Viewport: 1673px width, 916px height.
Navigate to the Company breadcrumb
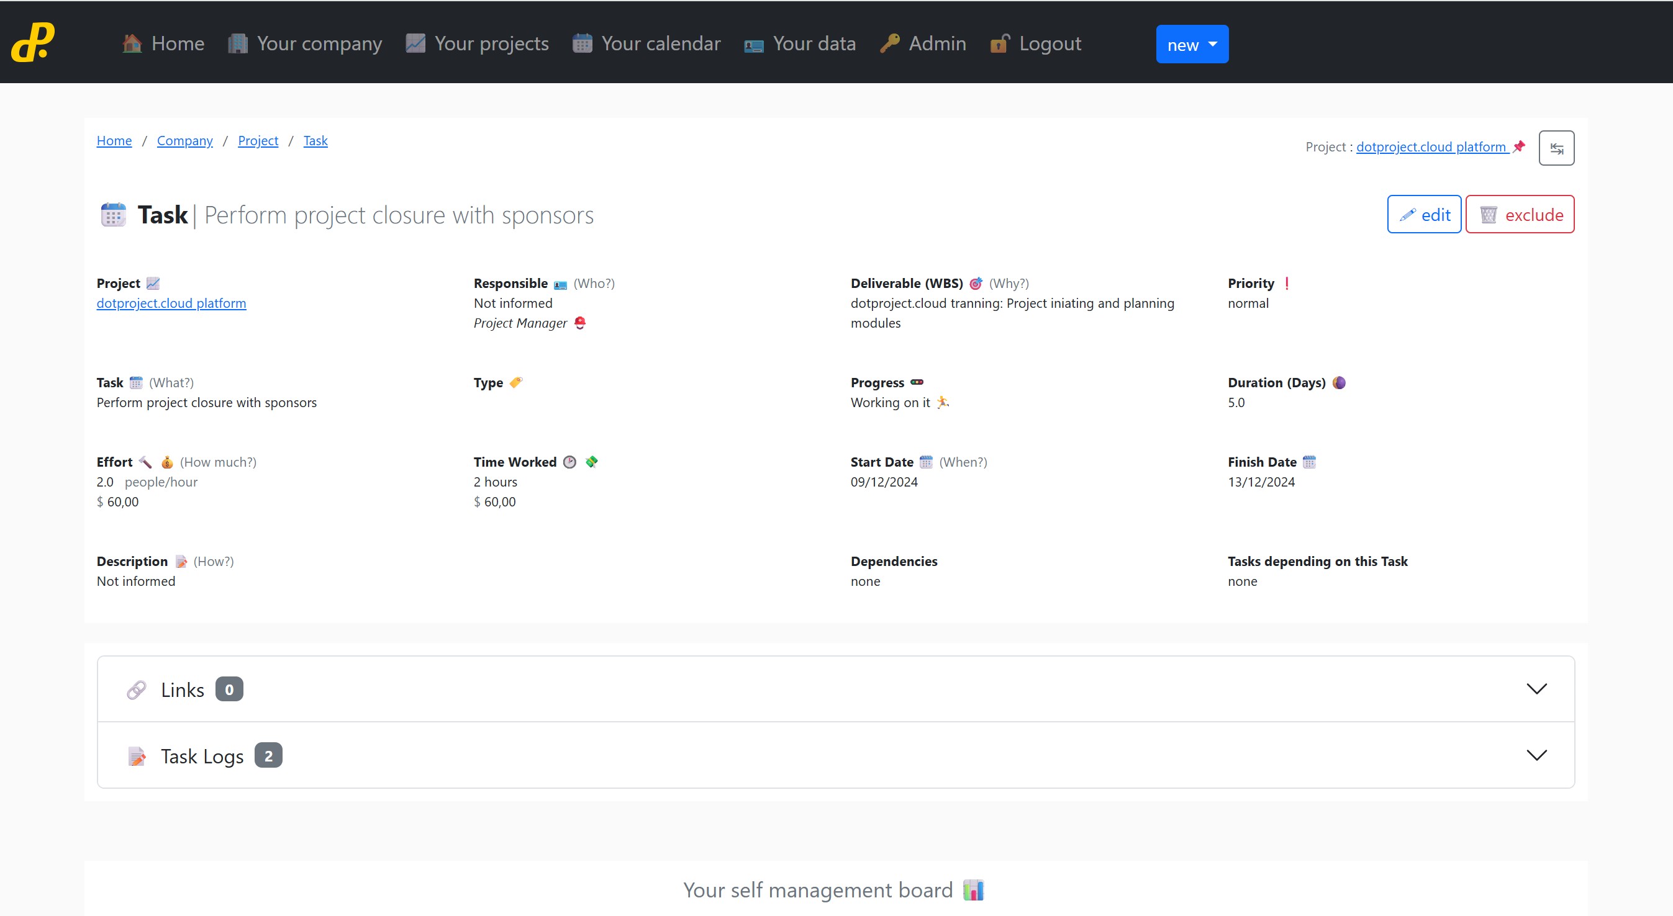pos(184,140)
